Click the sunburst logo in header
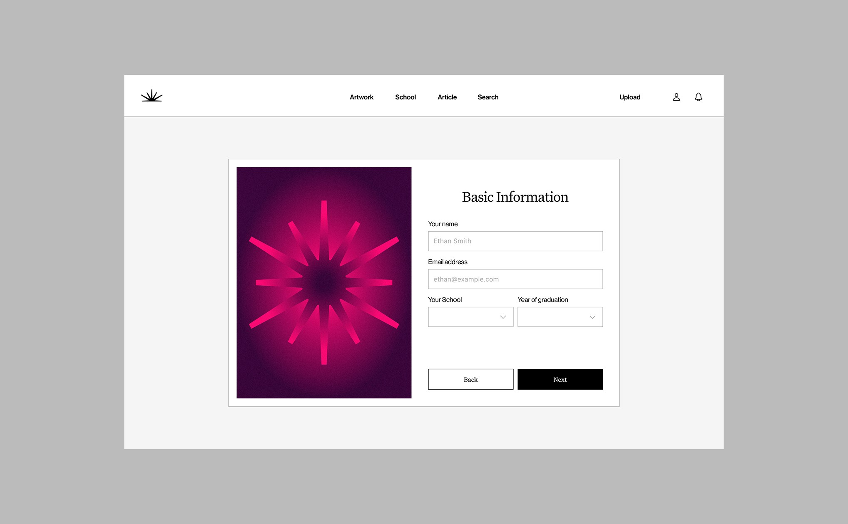The width and height of the screenshot is (848, 524). click(152, 96)
